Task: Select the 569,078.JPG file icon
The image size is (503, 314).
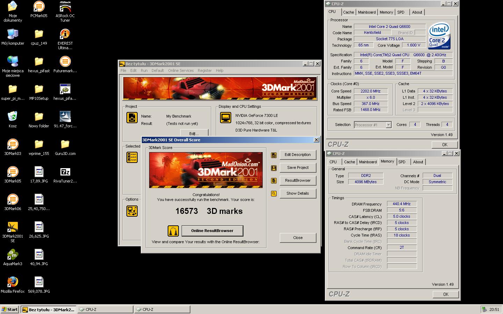Action: pos(39,285)
